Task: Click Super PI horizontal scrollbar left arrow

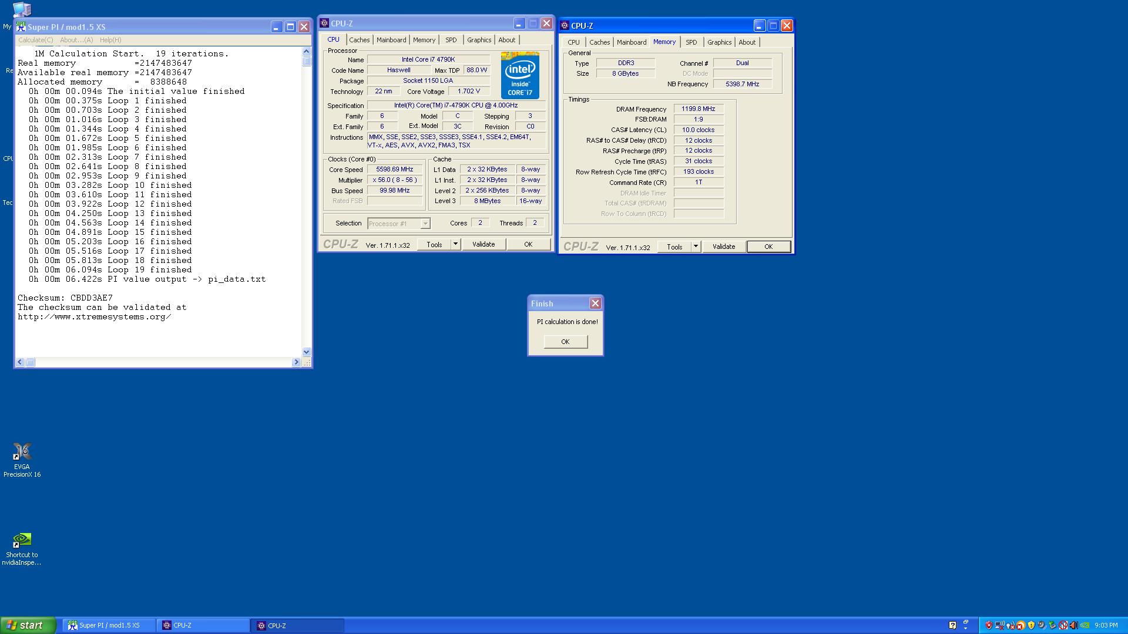Action: (x=20, y=362)
